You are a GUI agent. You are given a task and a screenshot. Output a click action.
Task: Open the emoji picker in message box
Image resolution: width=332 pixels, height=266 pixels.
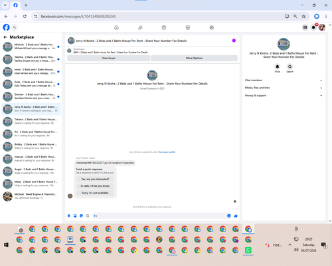pyautogui.click(x=228, y=215)
